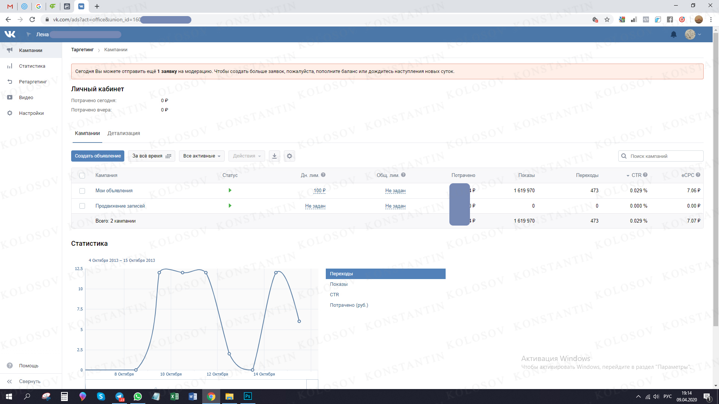The height and width of the screenshot is (404, 719).
Task: Open the Видео sidebar section
Action: click(x=26, y=97)
